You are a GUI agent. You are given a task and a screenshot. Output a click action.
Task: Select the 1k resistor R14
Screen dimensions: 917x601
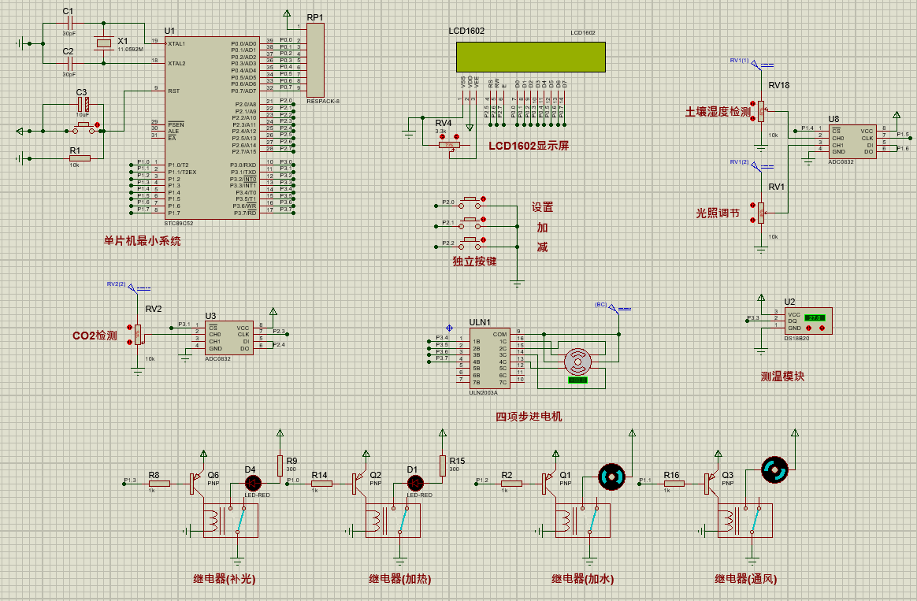[321, 483]
